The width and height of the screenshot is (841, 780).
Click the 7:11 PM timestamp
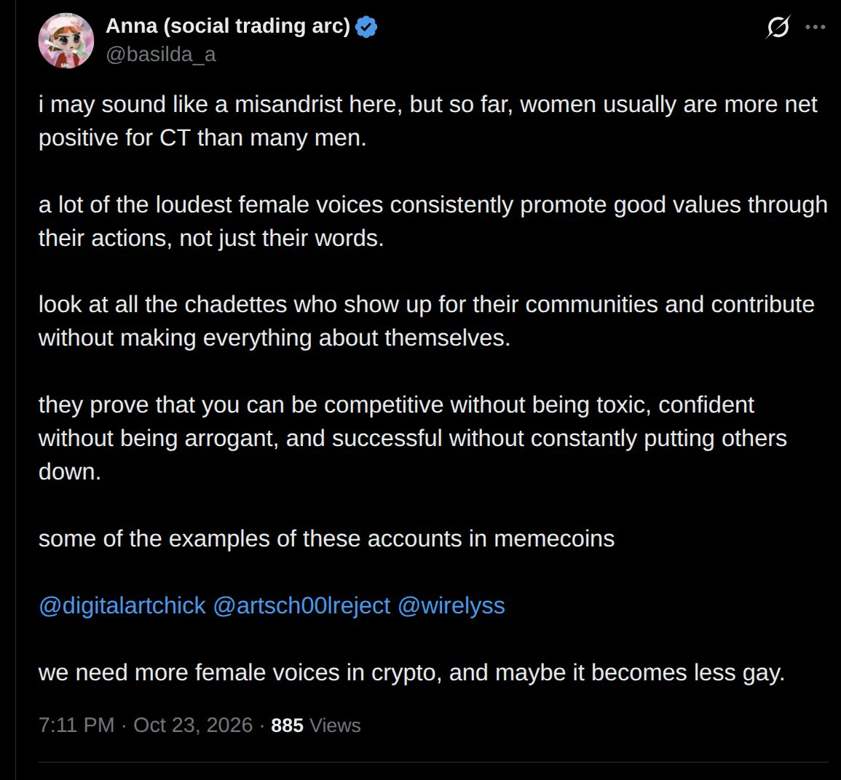click(x=76, y=725)
